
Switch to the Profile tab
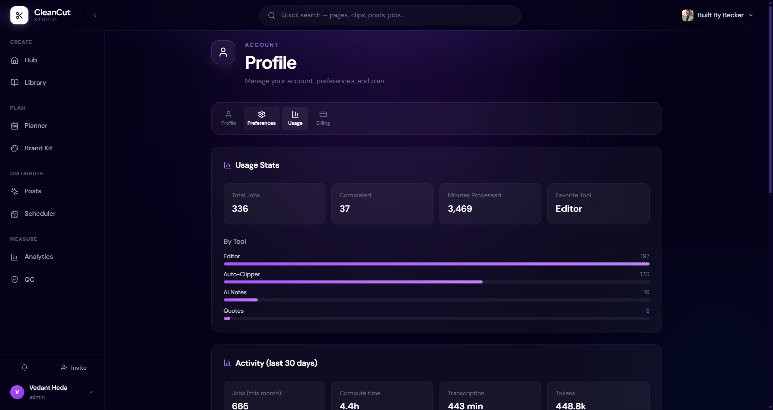(x=228, y=119)
